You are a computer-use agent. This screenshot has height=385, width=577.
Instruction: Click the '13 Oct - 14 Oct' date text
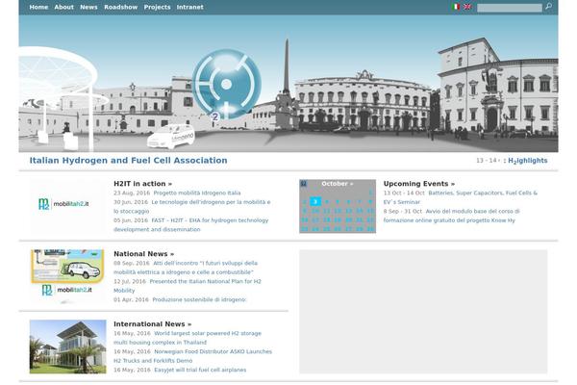(404, 193)
